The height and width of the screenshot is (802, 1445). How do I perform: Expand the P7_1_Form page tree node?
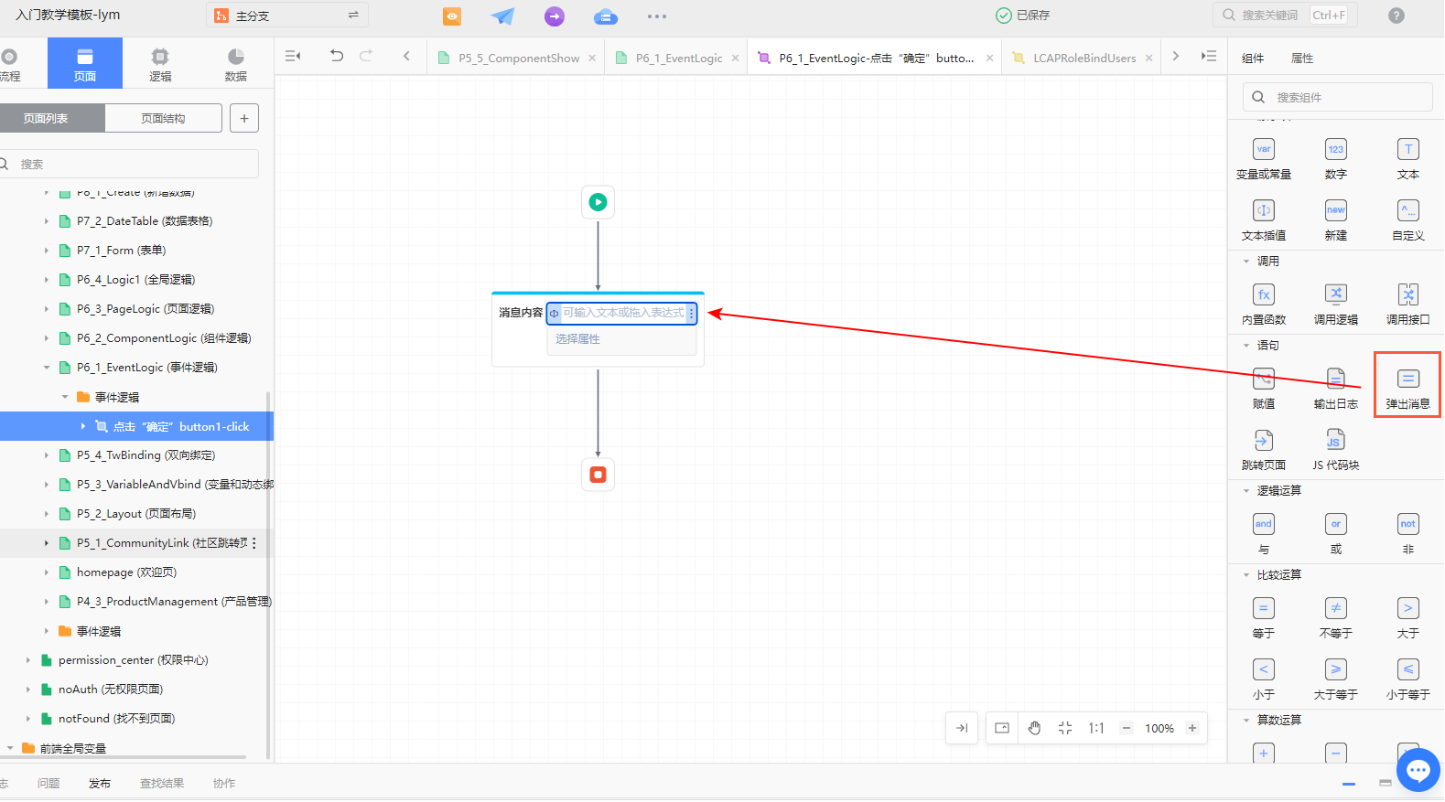(47, 251)
